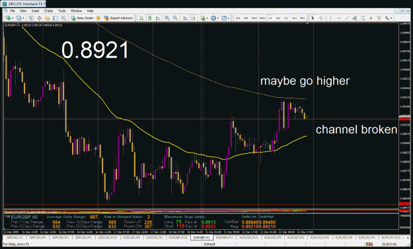
Task: Open the View menu
Action: point(23,11)
